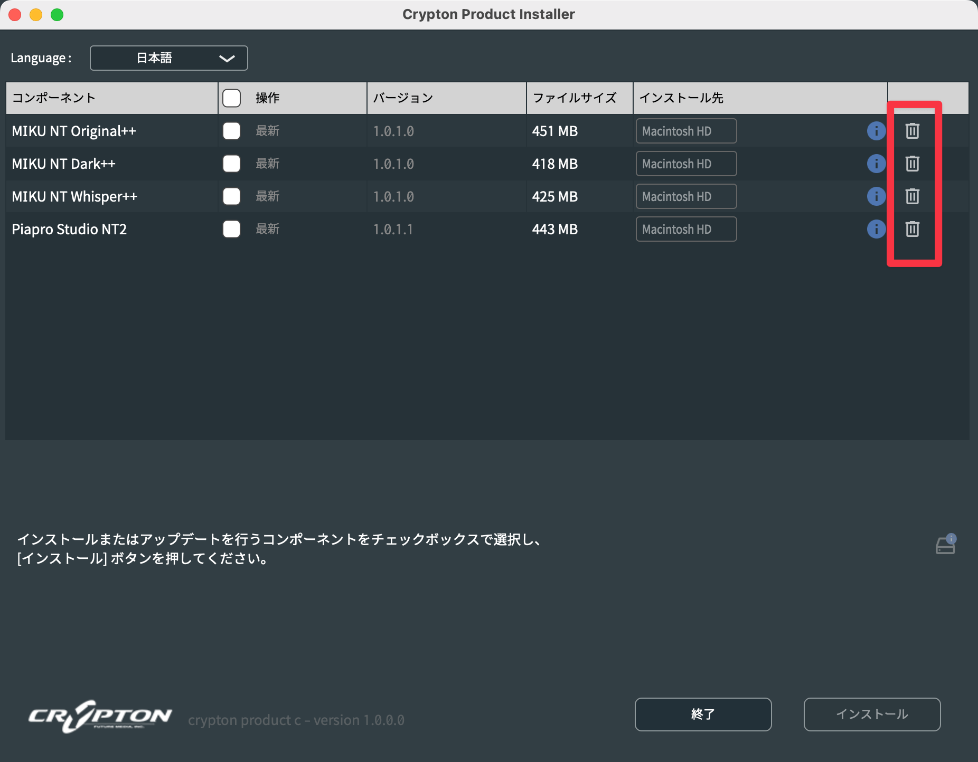978x762 pixels.
Task: Click the info icon for MIKU NT Dark++
Action: coord(876,164)
